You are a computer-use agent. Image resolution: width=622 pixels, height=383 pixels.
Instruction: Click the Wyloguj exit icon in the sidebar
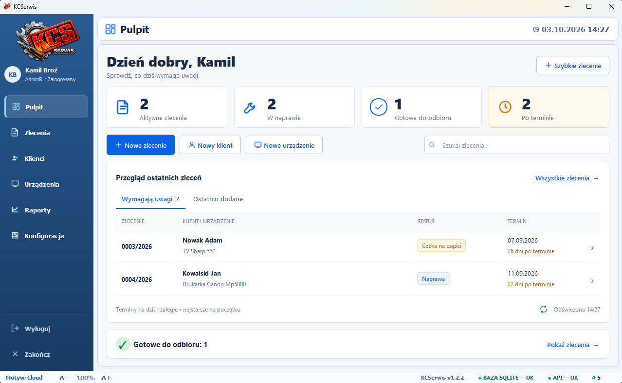[x=15, y=329]
